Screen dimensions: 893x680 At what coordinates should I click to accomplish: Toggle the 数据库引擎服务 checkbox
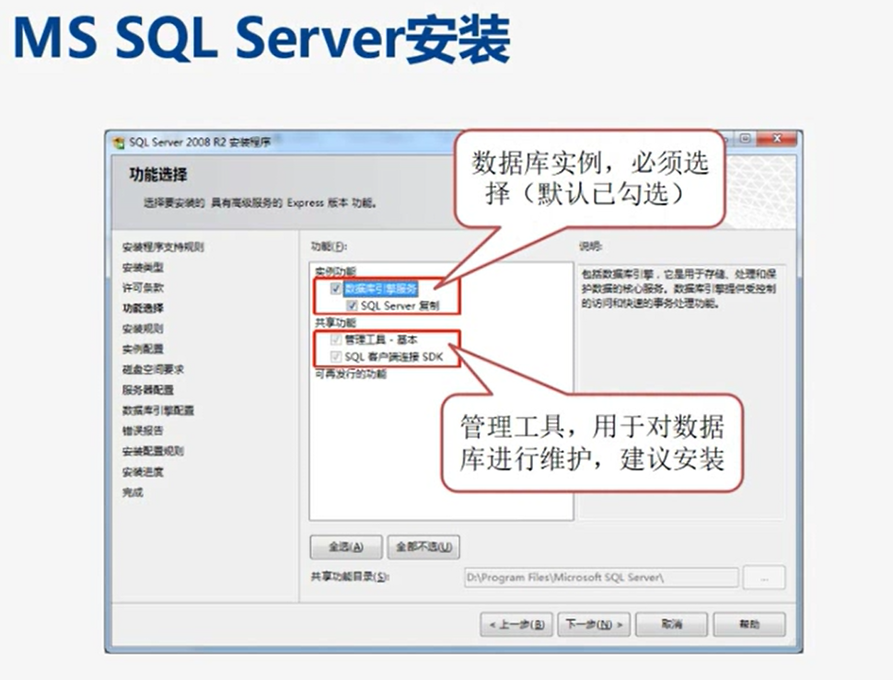[x=336, y=288]
